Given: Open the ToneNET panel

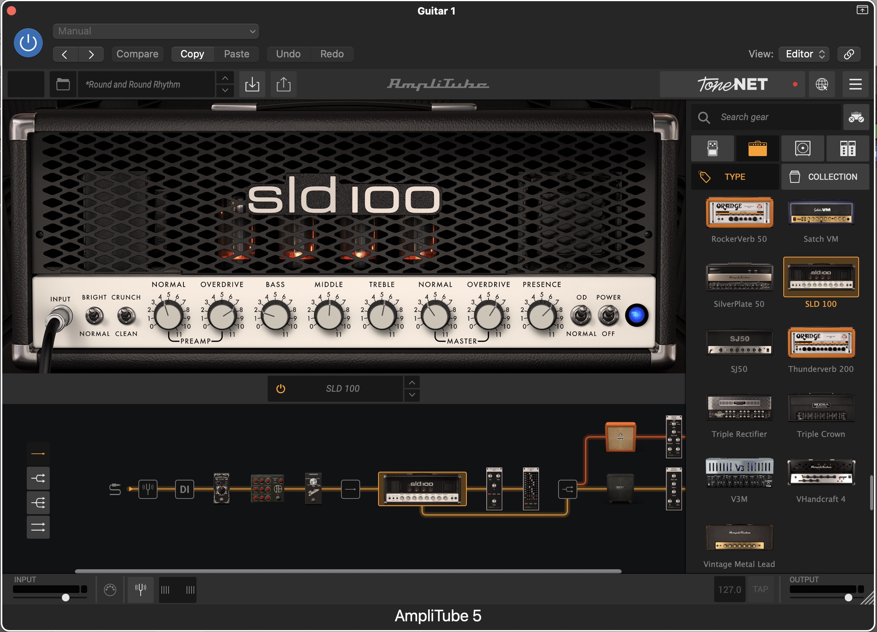Looking at the screenshot, I should (x=732, y=84).
